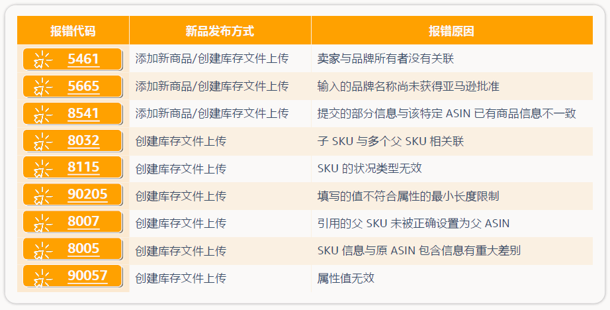This screenshot has height=310, width=610.
Task: Click 输入的品牌名称尚未获得亚马逊批准 cell
Action: (x=452, y=86)
